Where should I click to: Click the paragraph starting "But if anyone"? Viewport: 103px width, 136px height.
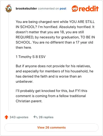pyautogui.click(x=55, y=74)
